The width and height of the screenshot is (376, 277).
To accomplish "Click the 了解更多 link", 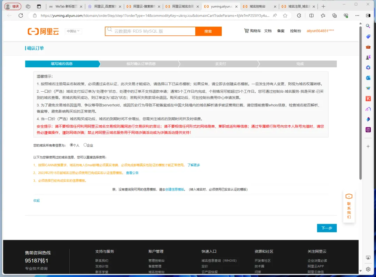I will click(x=194, y=165).
